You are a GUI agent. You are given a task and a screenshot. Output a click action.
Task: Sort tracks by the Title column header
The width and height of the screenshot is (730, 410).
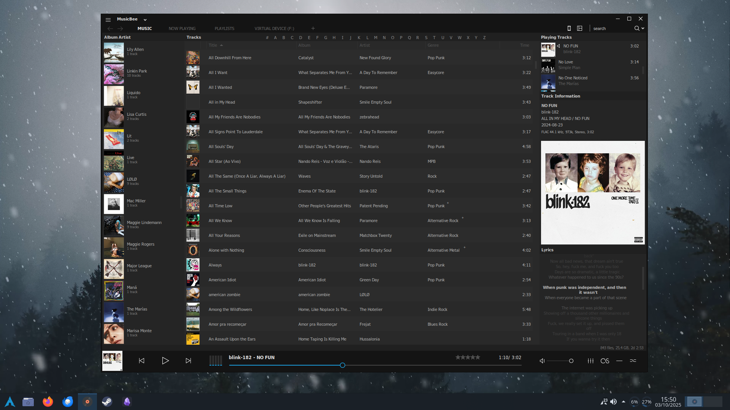point(213,45)
